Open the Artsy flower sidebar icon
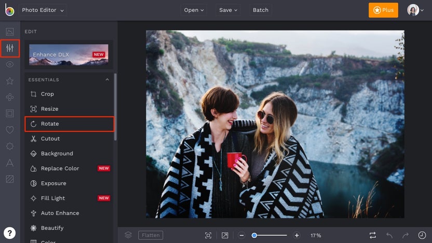The width and height of the screenshot is (432, 243). (x=10, y=97)
